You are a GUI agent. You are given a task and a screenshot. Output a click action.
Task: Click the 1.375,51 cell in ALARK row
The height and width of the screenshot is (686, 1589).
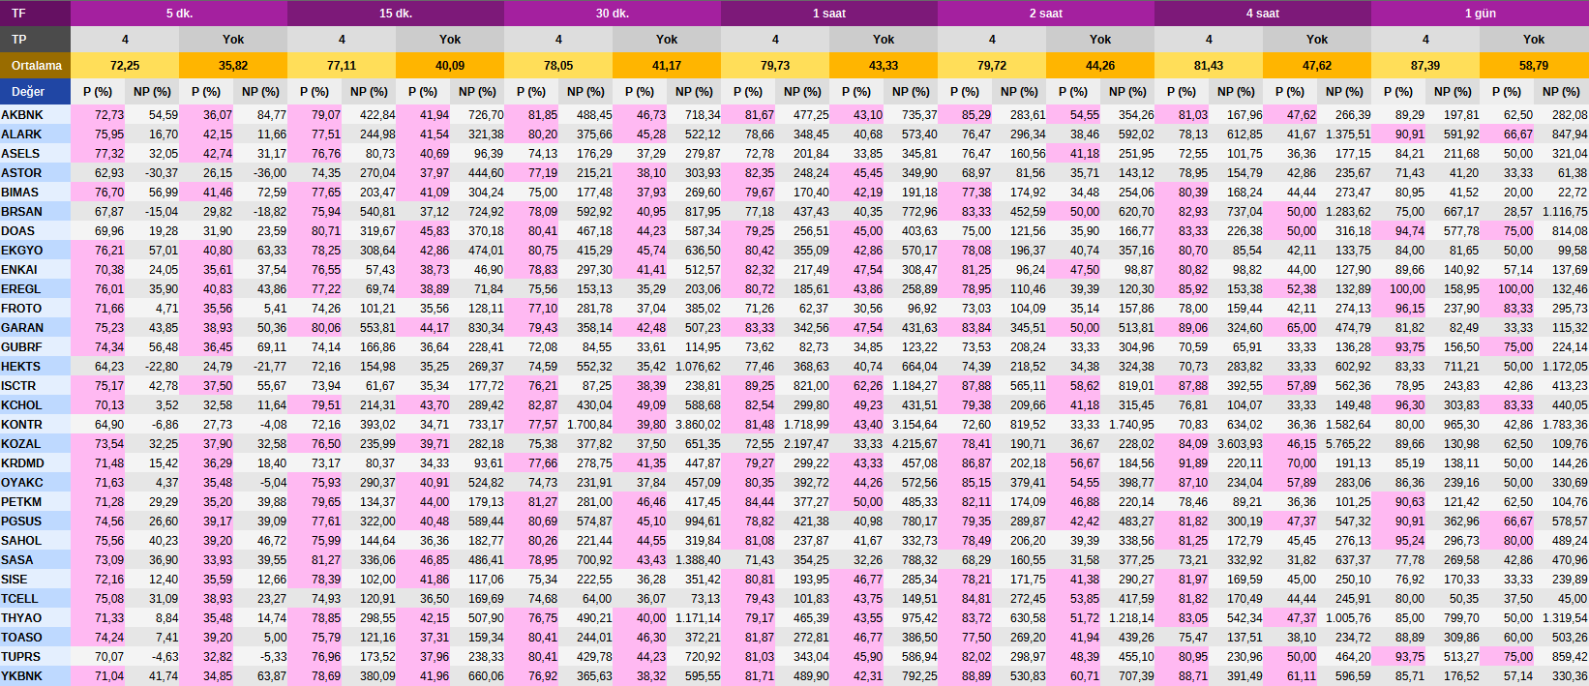(x=1344, y=134)
